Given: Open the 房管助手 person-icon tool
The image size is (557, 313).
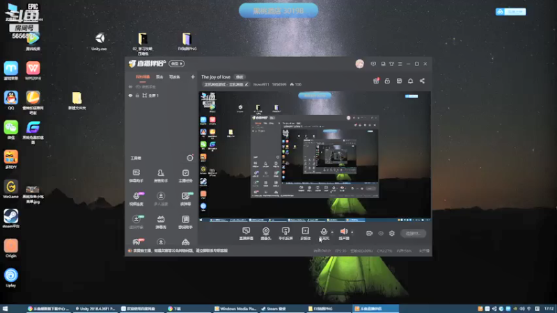Looking at the screenshot, I should point(161,176).
